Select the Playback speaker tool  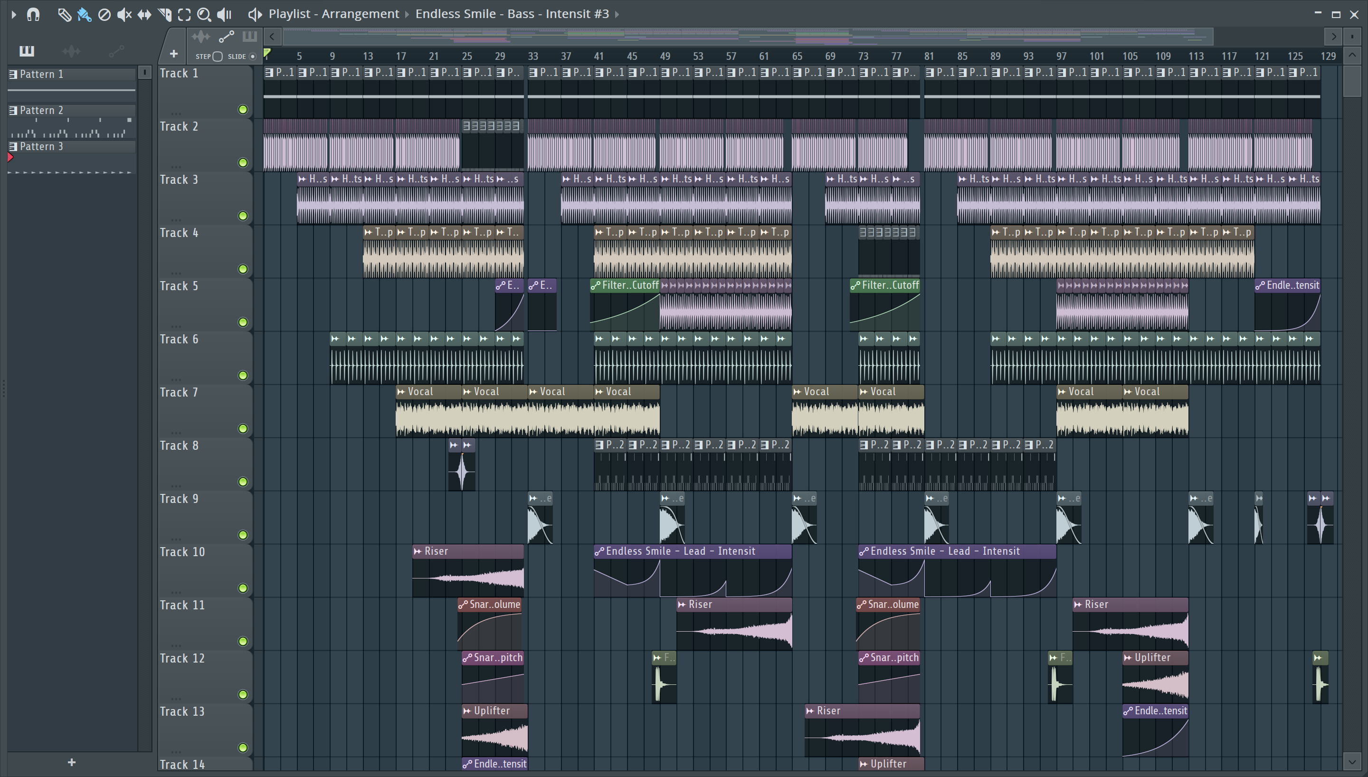coord(224,14)
